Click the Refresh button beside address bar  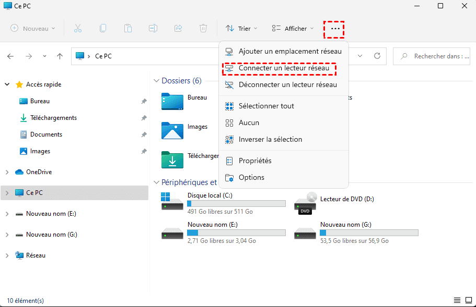(377, 56)
